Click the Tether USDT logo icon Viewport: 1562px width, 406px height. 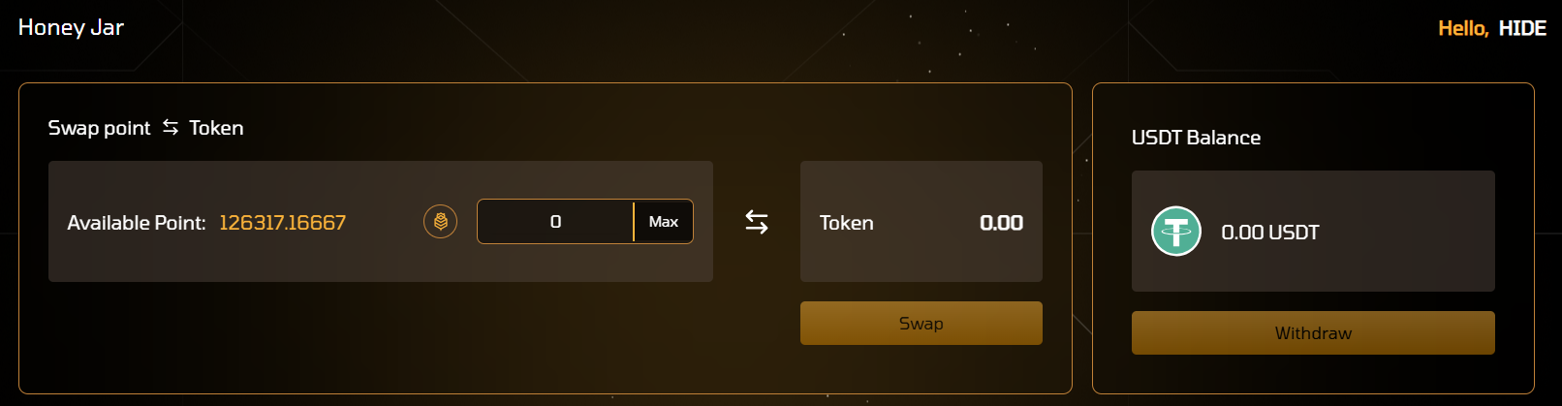pyautogui.click(x=1175, y=232)
